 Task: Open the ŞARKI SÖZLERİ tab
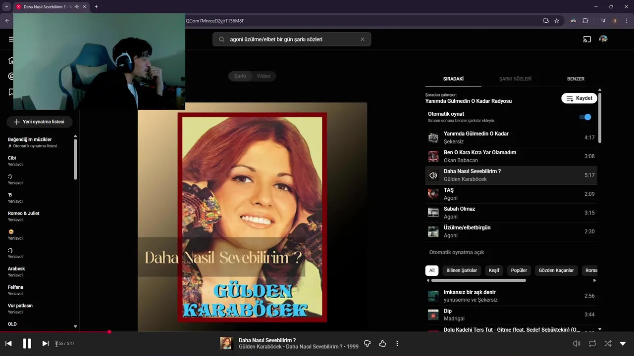click(515, 79)
